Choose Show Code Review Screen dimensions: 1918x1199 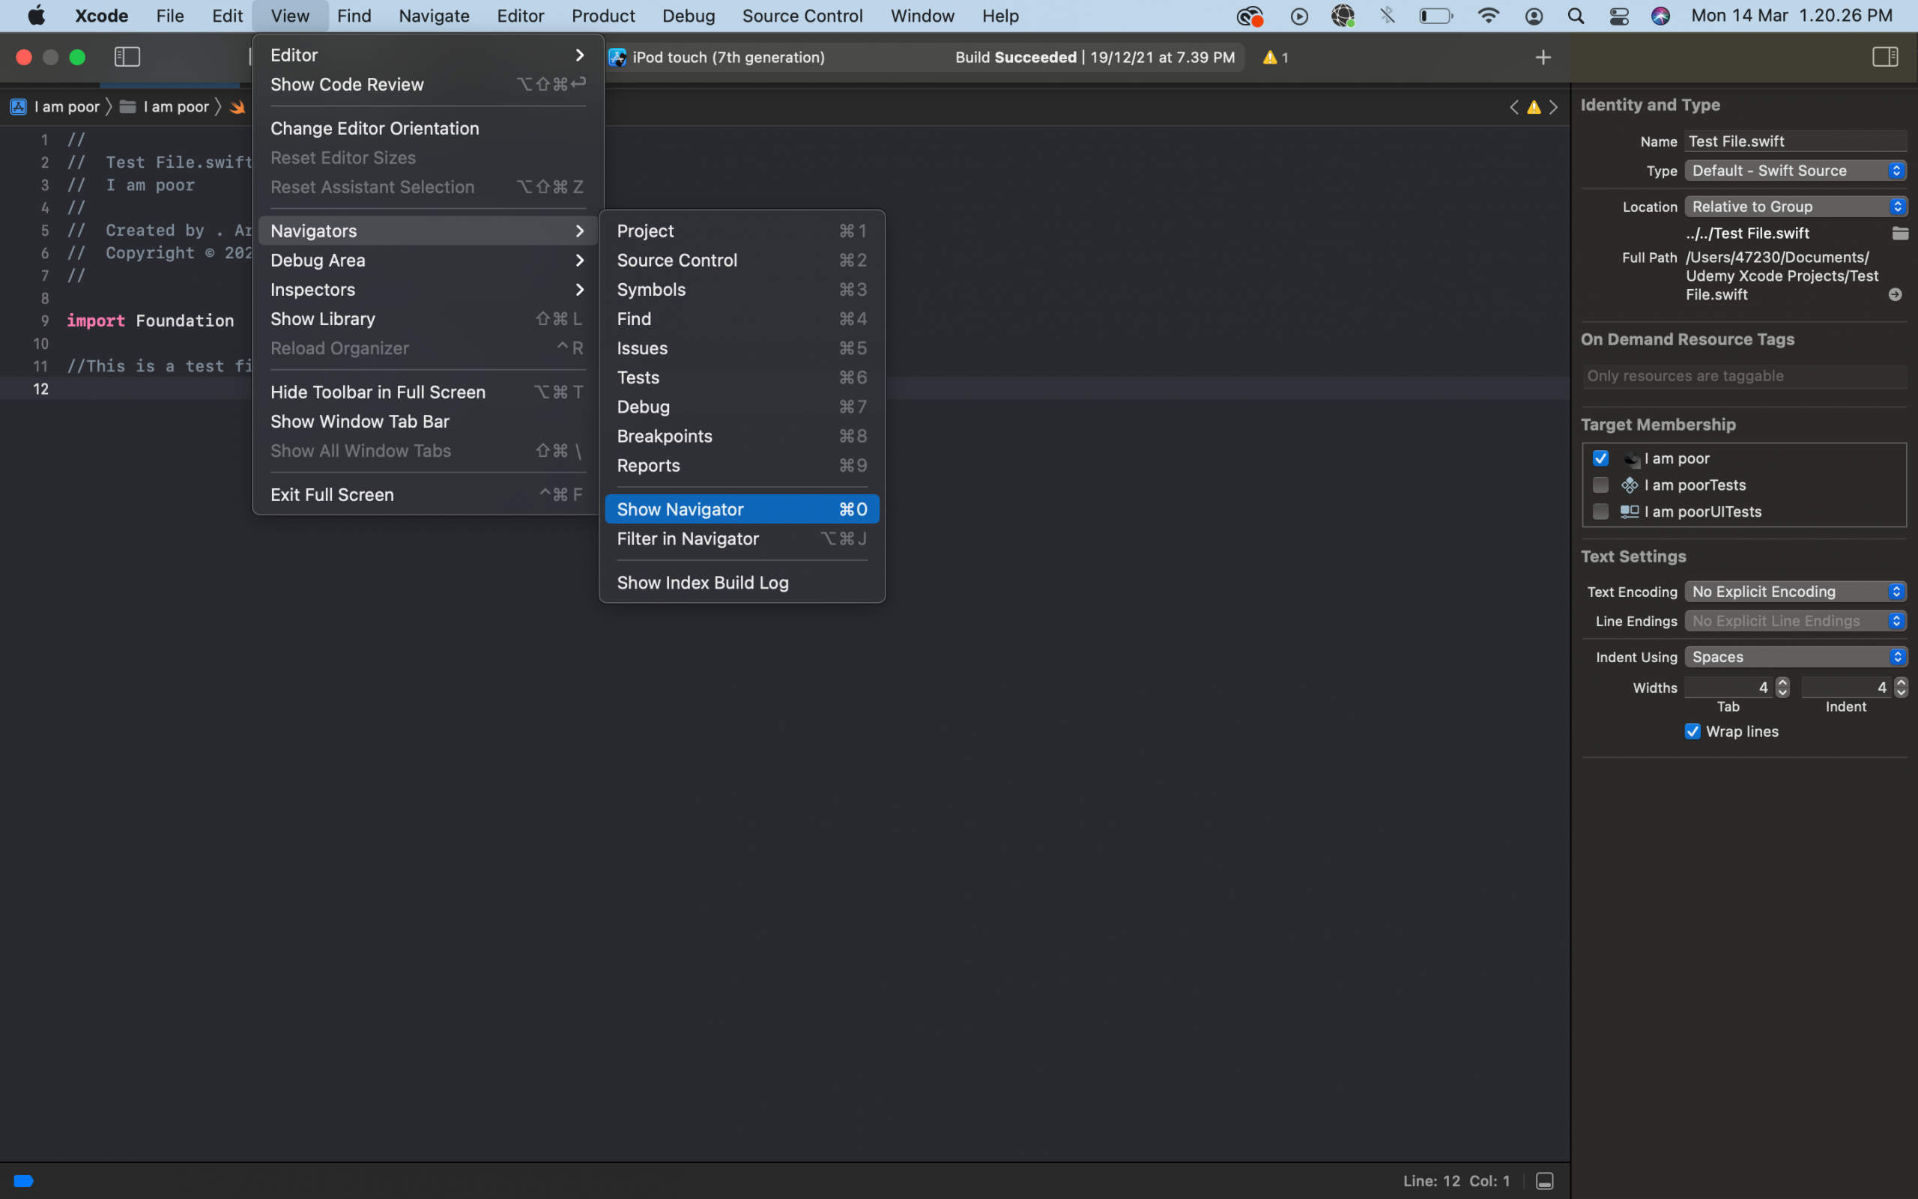tap(427, 84)
